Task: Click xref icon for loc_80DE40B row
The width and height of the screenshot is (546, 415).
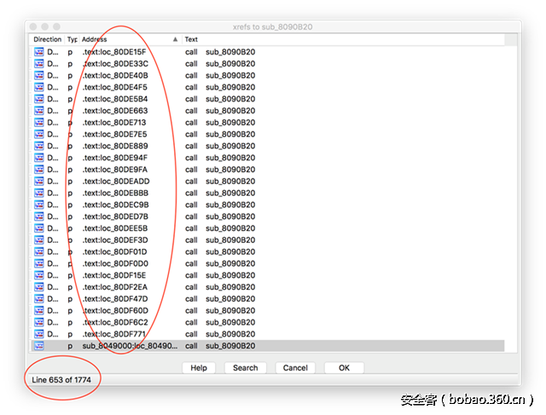Action: click(x=39, y=76)
